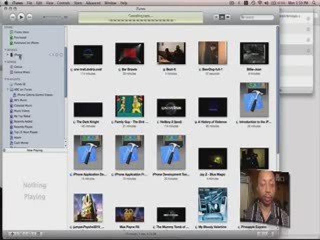Click the iTunes search field
Viewport: 320px width, 240px height.
click(257, 18)
